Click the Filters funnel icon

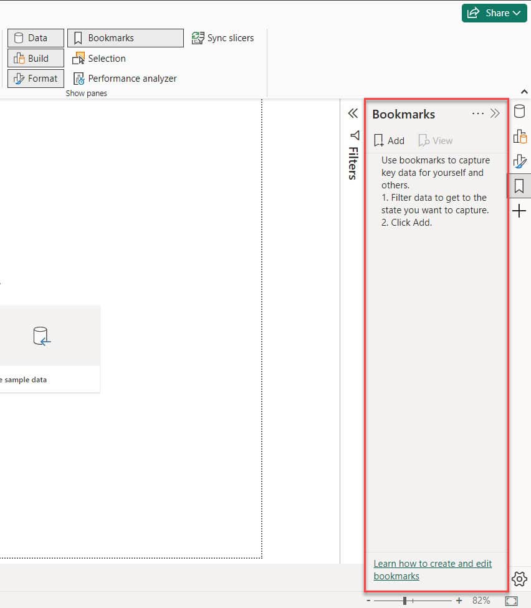tap(355, 135)
